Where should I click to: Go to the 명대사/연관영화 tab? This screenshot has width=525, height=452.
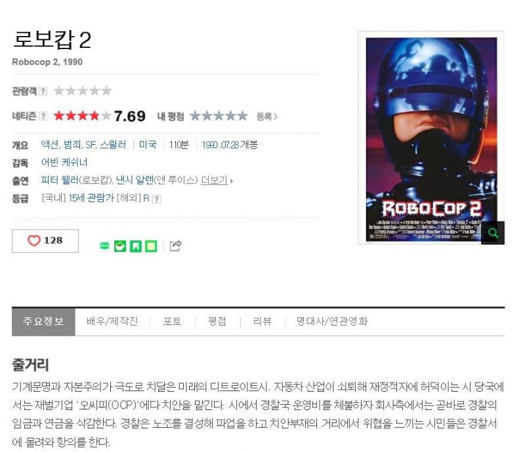pyautogui.click(x=332, y=321)
